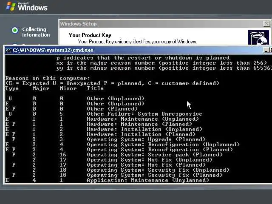
Task: Click 'Your Product Key uniquely identifies your copy' text
Action: click(x=137, y=42)
